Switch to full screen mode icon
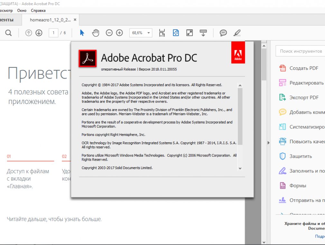Screen dimensions: 325x245 pos(190,33)
